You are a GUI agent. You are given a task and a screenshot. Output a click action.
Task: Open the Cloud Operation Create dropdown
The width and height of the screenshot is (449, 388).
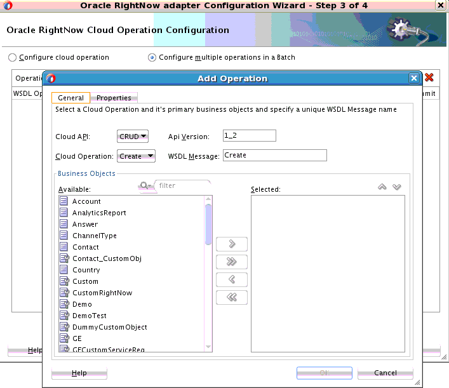[x=136, y=156]
